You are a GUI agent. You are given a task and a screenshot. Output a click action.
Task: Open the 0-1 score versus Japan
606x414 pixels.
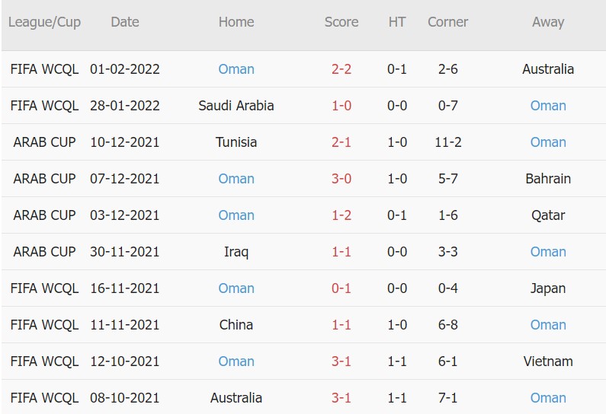pos(341,288)
